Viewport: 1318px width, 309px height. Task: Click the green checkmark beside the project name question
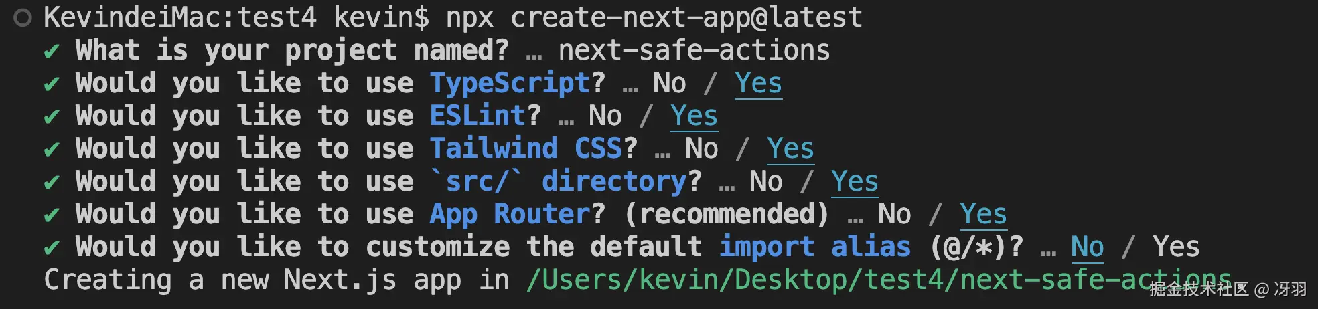click(x=52, y=51)
